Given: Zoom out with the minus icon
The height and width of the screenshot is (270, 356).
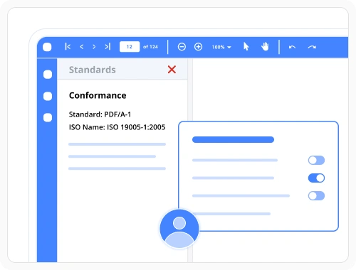Looking at the screenshot, I should tap(182, 47).
